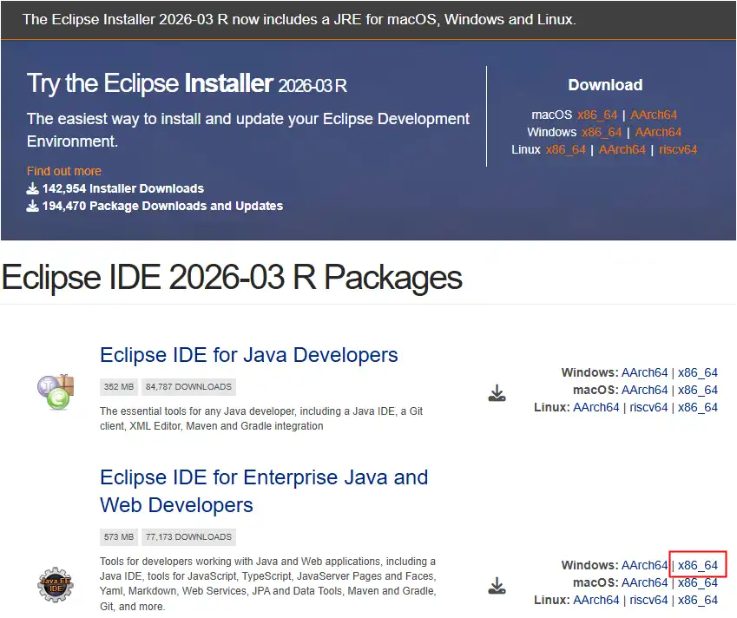Download Installer for Windows x86_64
This screenshot has width=737, height=618.
point(602,132)
